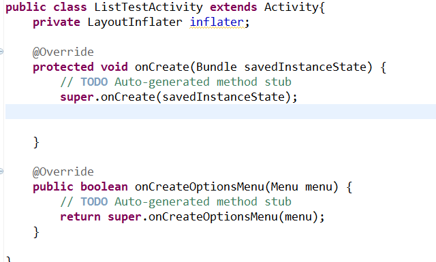
Task: Click the underlined inflater variable
Action: click(217, 22)
